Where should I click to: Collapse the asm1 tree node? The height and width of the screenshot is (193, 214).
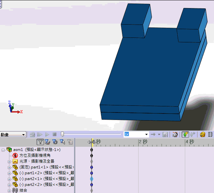pos(3,150)
